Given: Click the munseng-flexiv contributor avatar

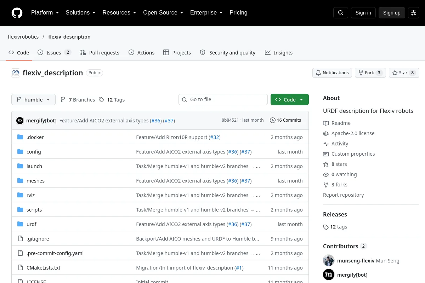Looking at the screenshot, I should pyautogui.click(x=329, y=260).
